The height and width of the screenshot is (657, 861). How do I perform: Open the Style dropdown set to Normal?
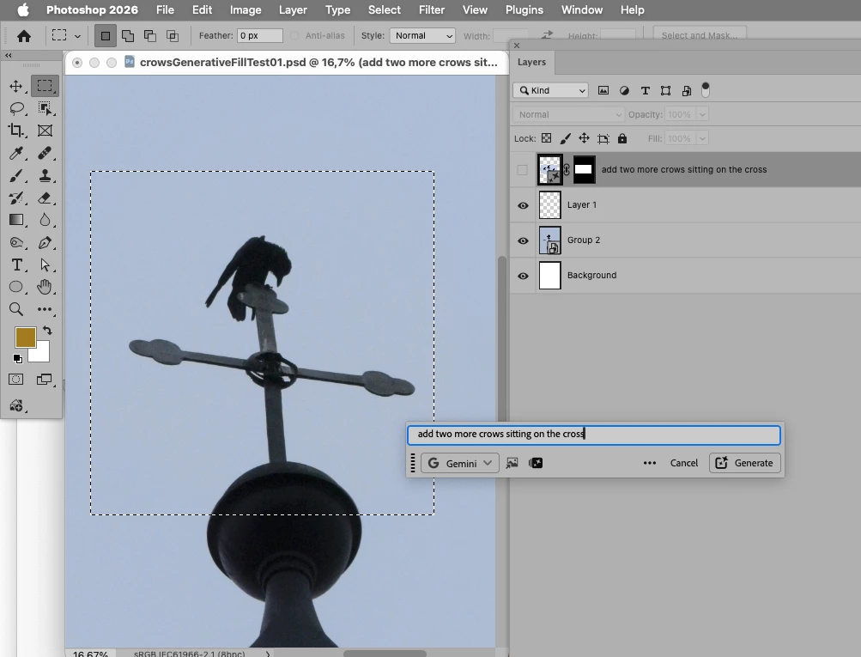click(x=422, y=36)
